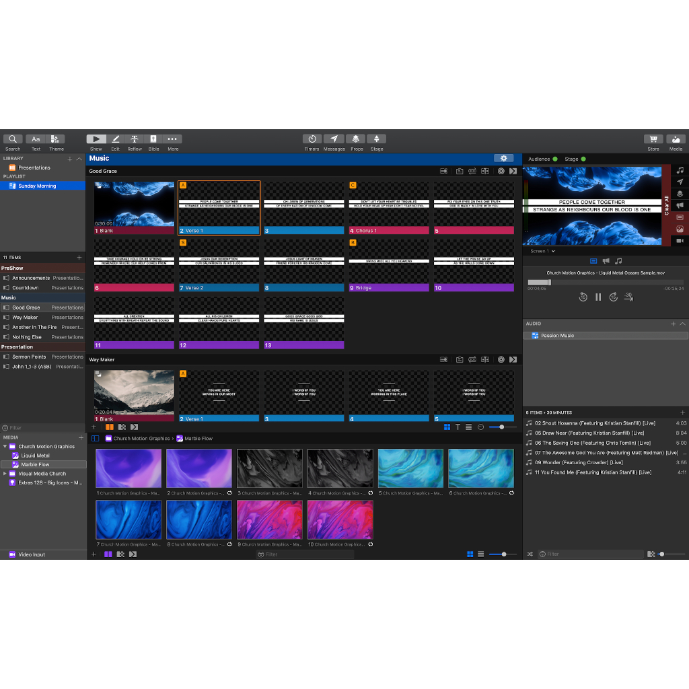Click the Reflow toolbar icon
This screenshot has height=689, width=689.
[135, 139]
